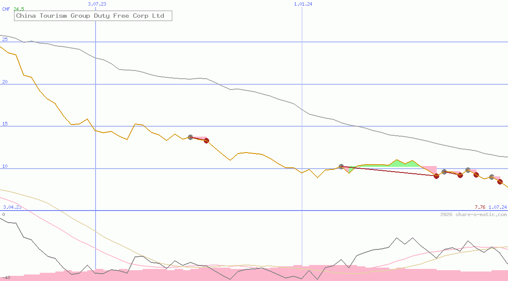Viewport: 508px width, 281px height.
Task: Click the CHF currency label
Action: [6, 9]
